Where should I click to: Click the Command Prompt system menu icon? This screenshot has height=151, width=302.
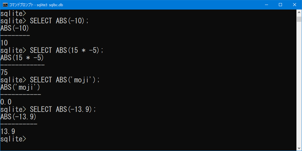5,5
